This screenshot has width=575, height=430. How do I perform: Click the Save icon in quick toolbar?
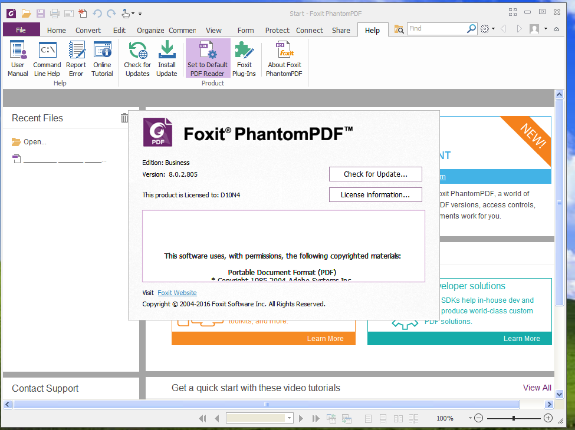[40, 14]
